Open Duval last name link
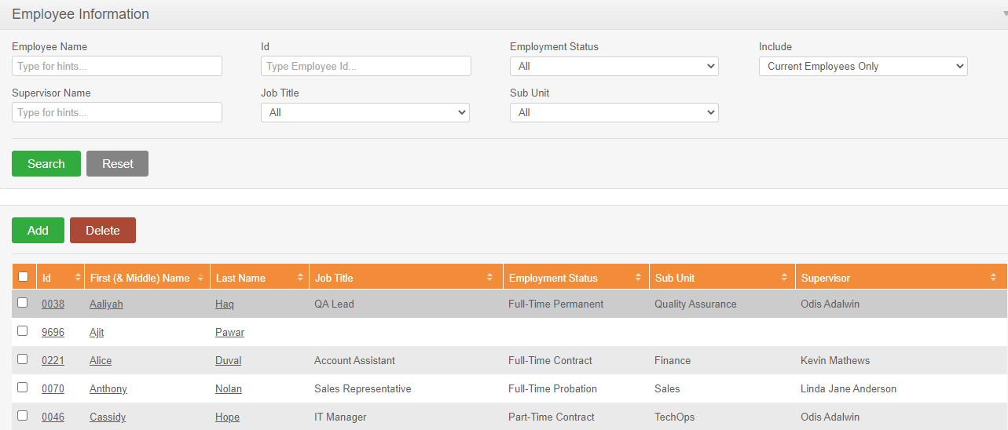Screen dimensions: 1008x430 tap(229, 361)
